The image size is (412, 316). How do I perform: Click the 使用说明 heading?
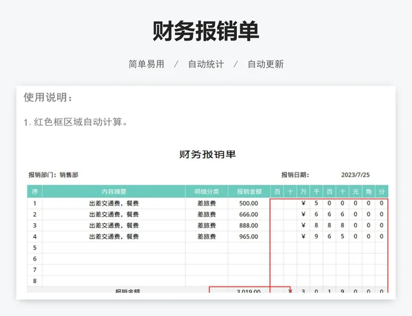click(x=48, y=98)
